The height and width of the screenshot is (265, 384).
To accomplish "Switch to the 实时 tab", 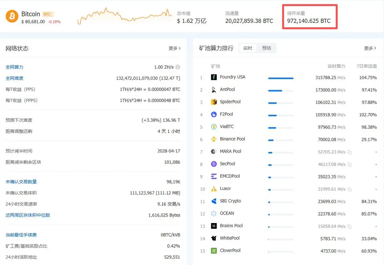I will point(248,48).
